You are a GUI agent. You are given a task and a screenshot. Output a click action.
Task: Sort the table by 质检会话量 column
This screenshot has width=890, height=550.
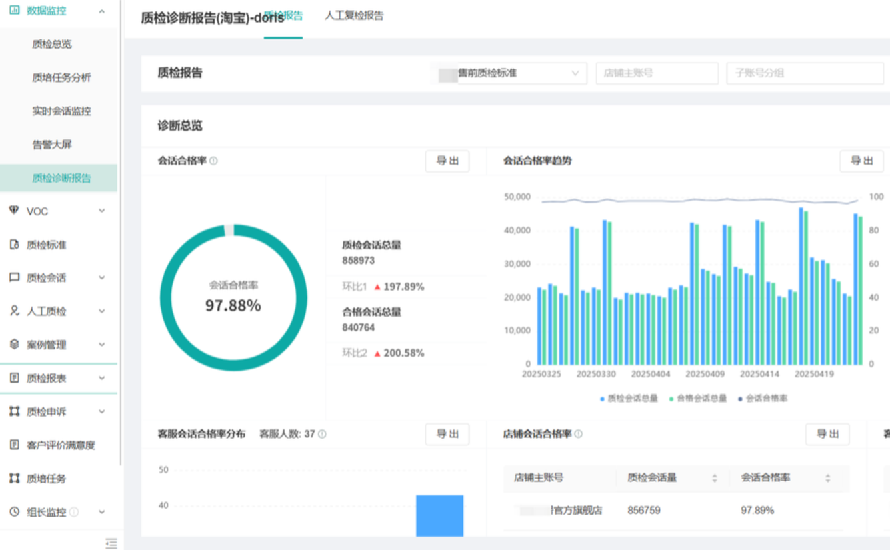point(714,478)
